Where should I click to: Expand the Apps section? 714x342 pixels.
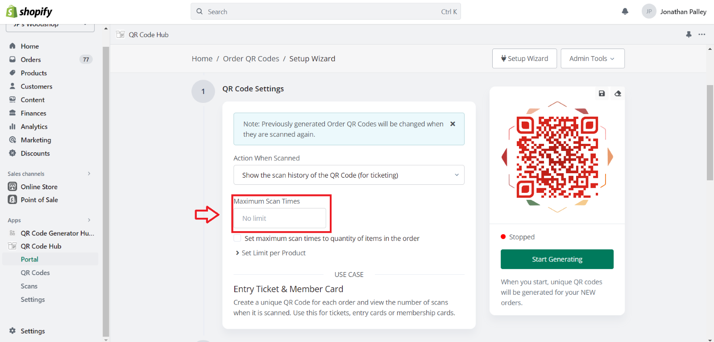(89, 220)
